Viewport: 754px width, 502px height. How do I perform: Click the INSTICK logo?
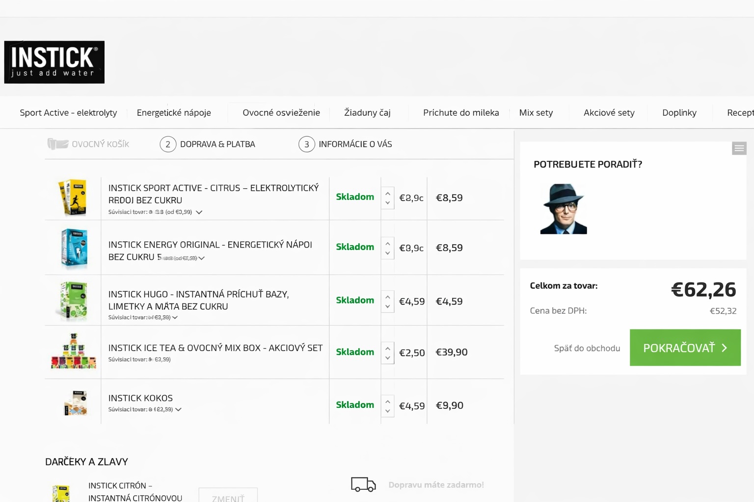pos(54,62)
